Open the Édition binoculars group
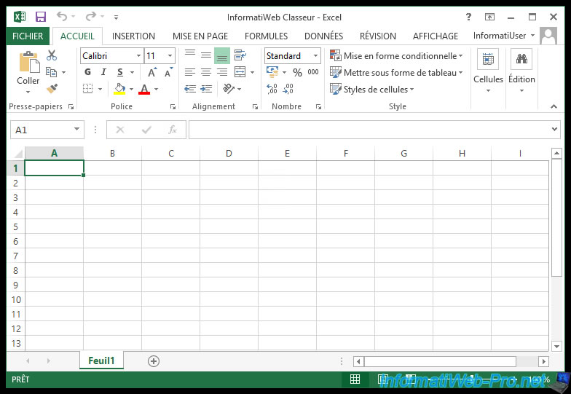Screen dimensions: 571x394 tap(521, 71)
